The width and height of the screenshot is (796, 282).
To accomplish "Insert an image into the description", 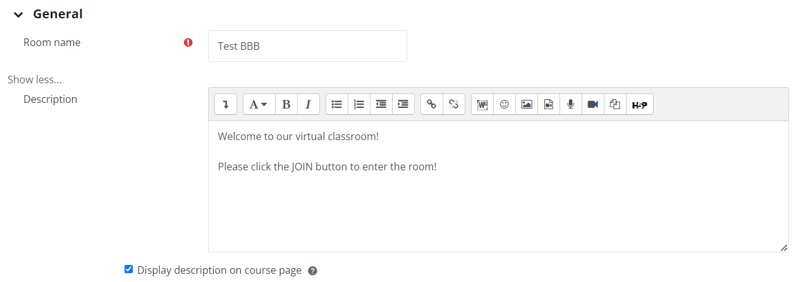I will [527, 104].
